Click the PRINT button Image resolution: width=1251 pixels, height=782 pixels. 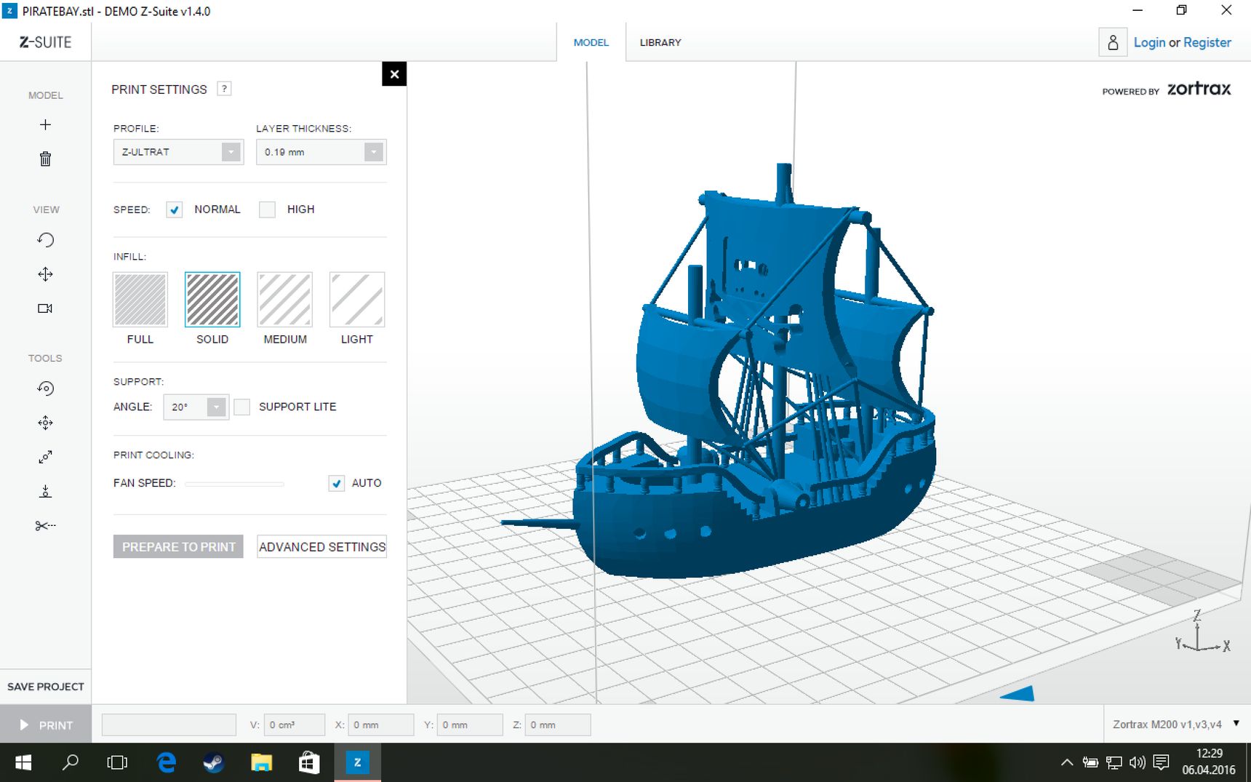click(46, 725)
